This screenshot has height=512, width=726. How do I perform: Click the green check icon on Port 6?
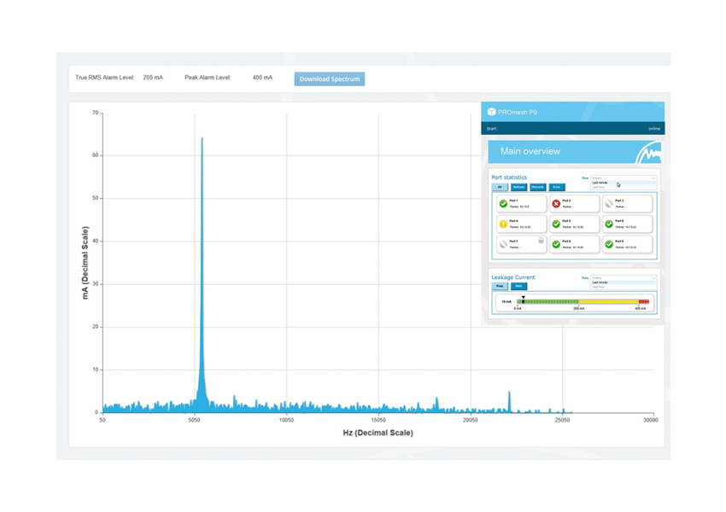point(609,224)
